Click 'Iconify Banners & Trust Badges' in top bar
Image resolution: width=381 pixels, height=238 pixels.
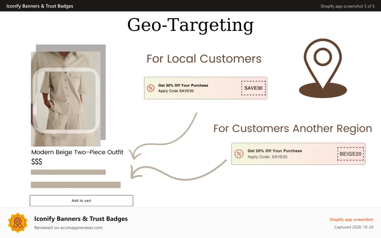(40, 6)
